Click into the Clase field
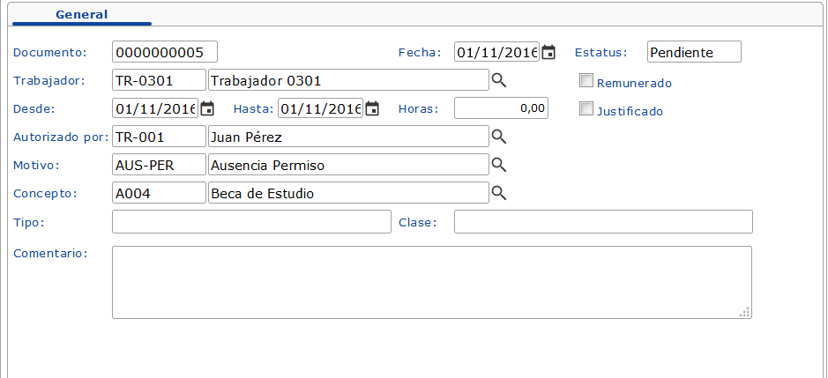 [603, 221]
